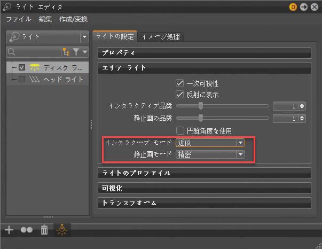Screen dimensions: 322x249
Task: Click the duplicate light circles icon
Action: pos(27,230)
